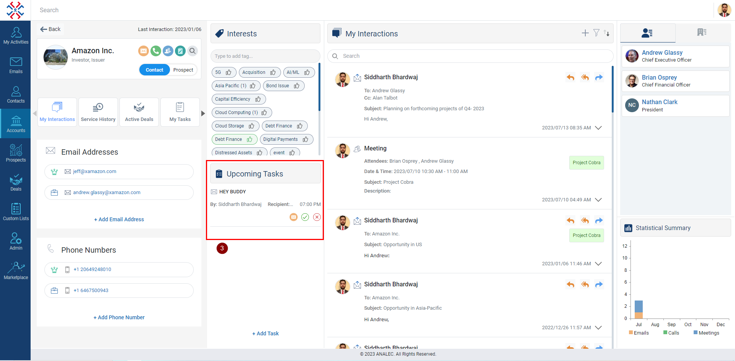Click + Add Task link
735x361 pixels.
click(265, 333)
